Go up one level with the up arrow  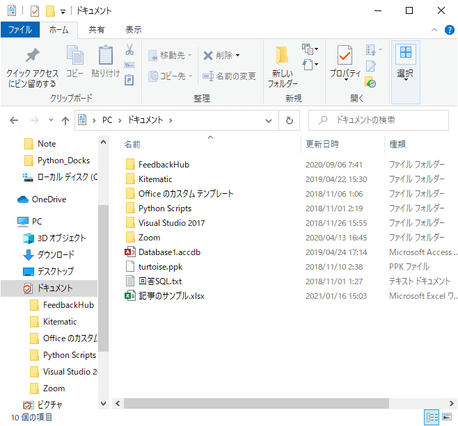[x=65, y=120]
